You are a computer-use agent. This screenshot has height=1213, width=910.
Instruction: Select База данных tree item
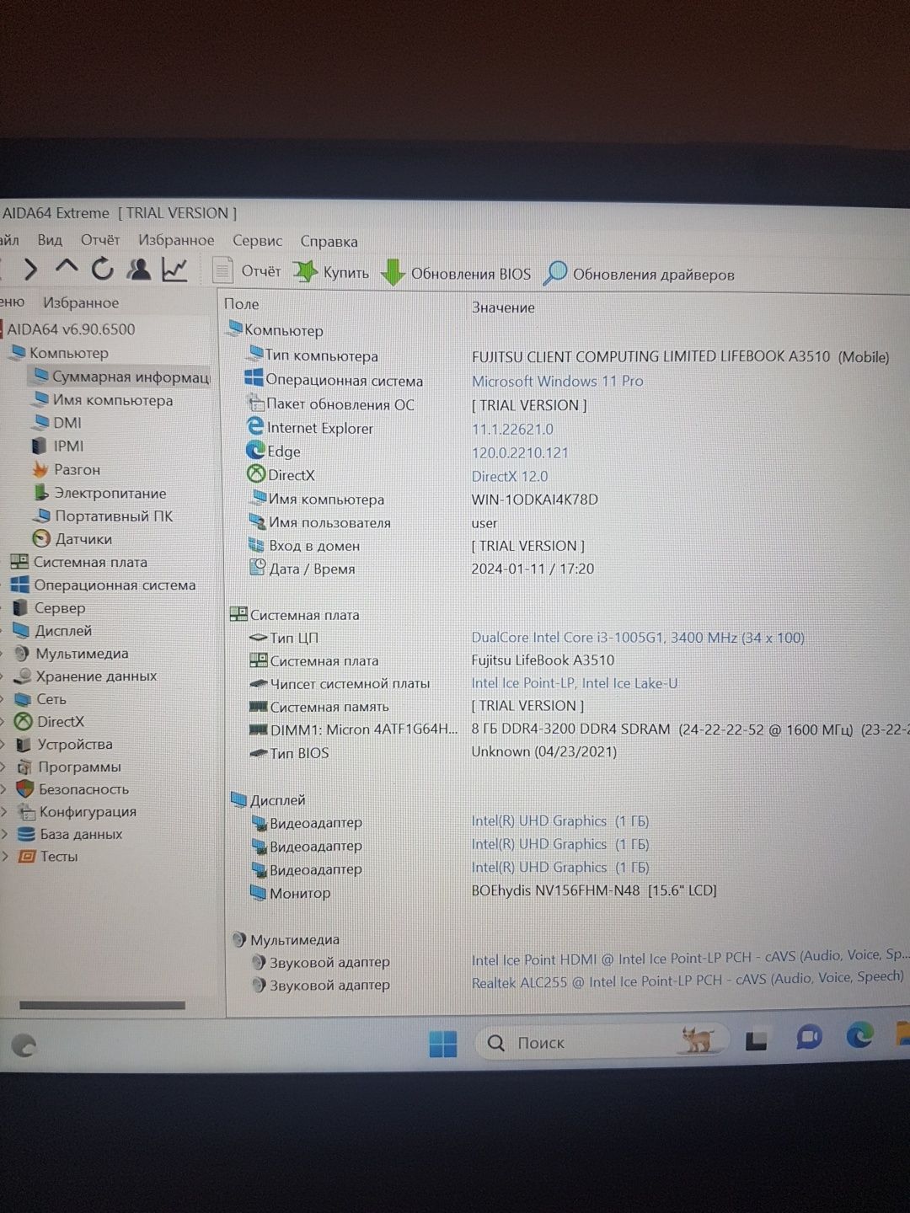point(70,834)
